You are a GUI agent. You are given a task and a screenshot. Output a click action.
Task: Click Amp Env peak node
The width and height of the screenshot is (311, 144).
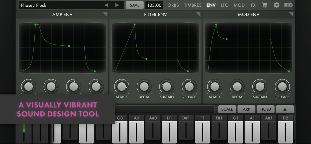point(36,24)
